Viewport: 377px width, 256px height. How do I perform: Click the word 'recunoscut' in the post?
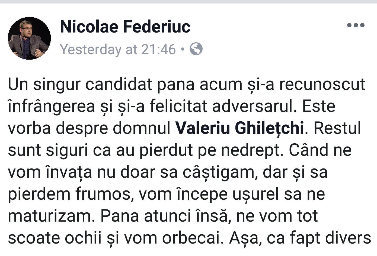[x=322, y=84]
